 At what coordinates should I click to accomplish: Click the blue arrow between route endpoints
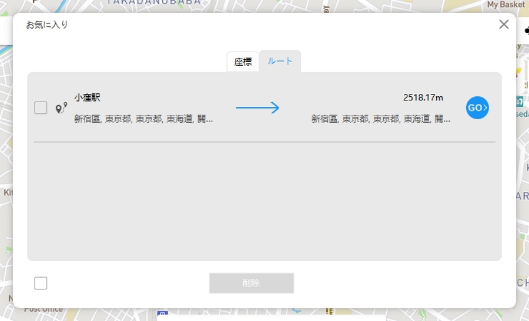click(257, 108)
